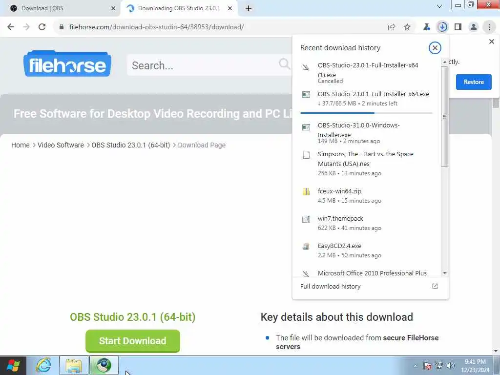Open Windows Explorer from taskbar
This screenshot has height=375, width=500.
coord(74,365)
